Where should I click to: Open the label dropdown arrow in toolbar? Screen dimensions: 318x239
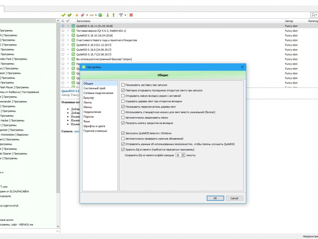(x=87, y=15)
